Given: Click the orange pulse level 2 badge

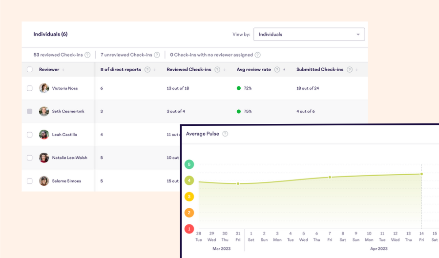Looking at the screenshot, I should [x=189, y=213].
